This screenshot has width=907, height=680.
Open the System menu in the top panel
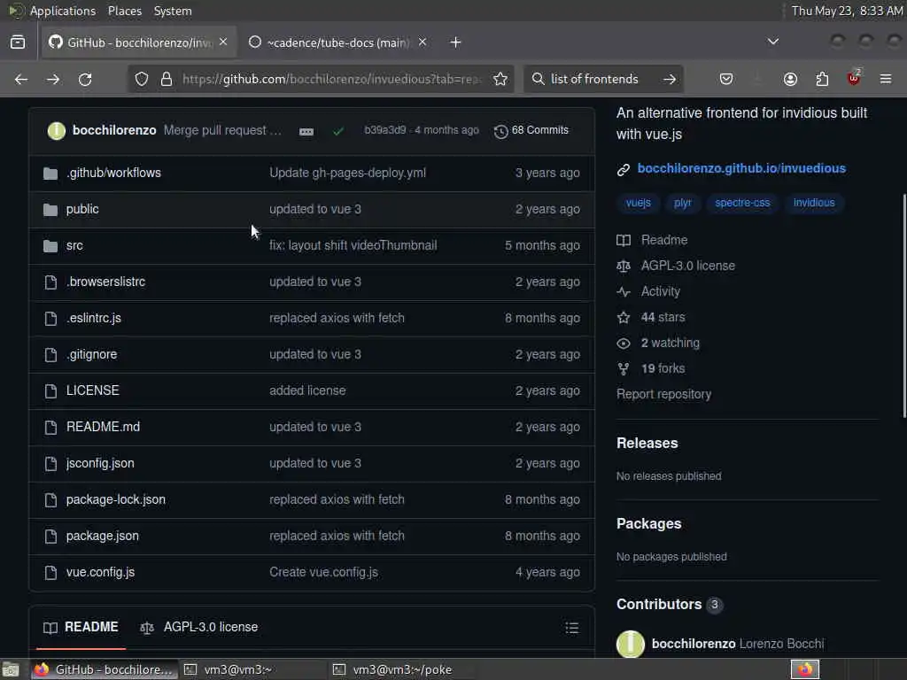point(173,11)
